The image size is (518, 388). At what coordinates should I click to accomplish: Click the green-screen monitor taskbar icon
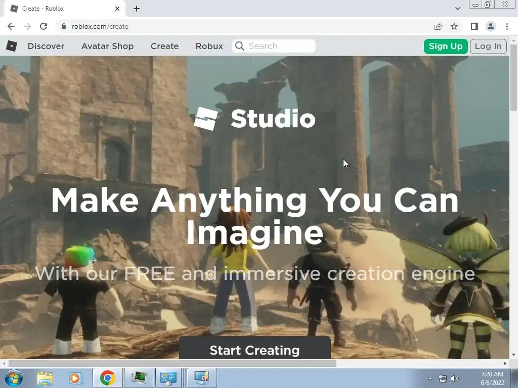(x=139, y=378)
